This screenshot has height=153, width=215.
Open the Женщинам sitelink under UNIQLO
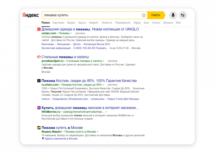[x=63, y=44]
